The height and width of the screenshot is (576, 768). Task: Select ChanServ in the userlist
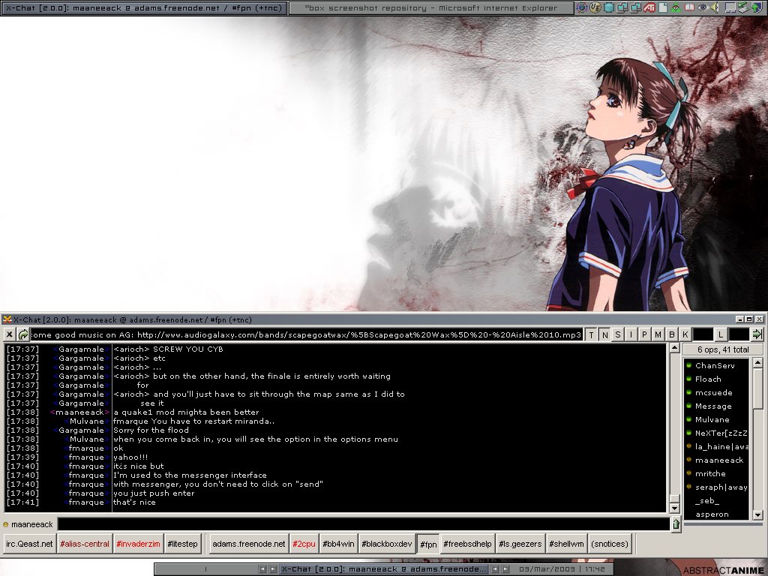[715, 365]
